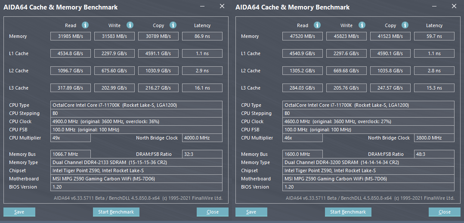Select L2 Cache copy 1030.9 GB/s
The width and height of the screenshot is (464, 223).
[x=158, y=71]
